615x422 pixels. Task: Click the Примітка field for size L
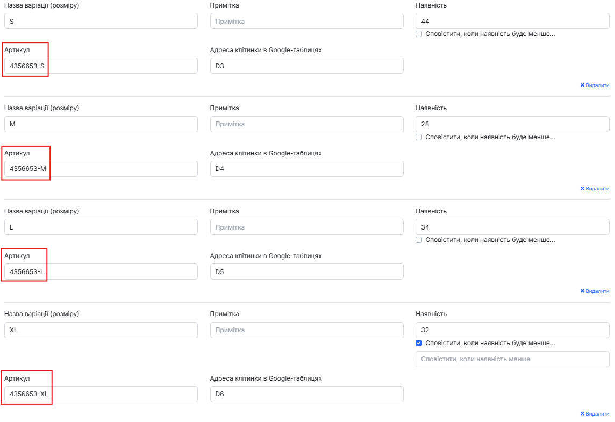click(307, 227)
